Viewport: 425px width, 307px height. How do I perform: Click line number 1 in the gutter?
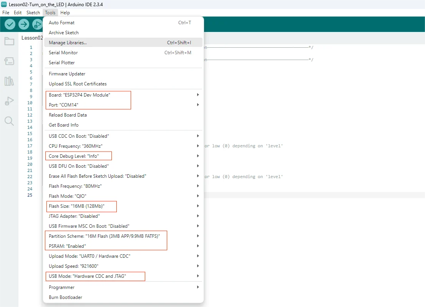pos(31,47)
